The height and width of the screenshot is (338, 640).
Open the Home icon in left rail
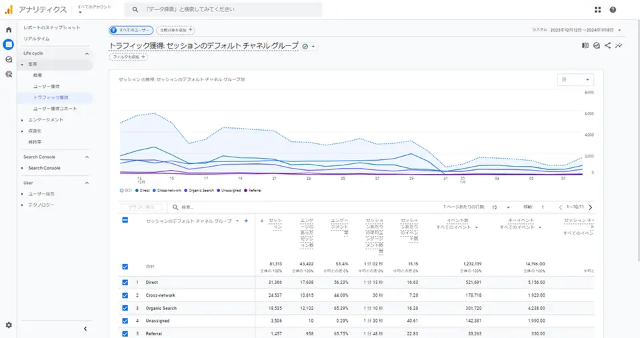click(x=9, y=30)
